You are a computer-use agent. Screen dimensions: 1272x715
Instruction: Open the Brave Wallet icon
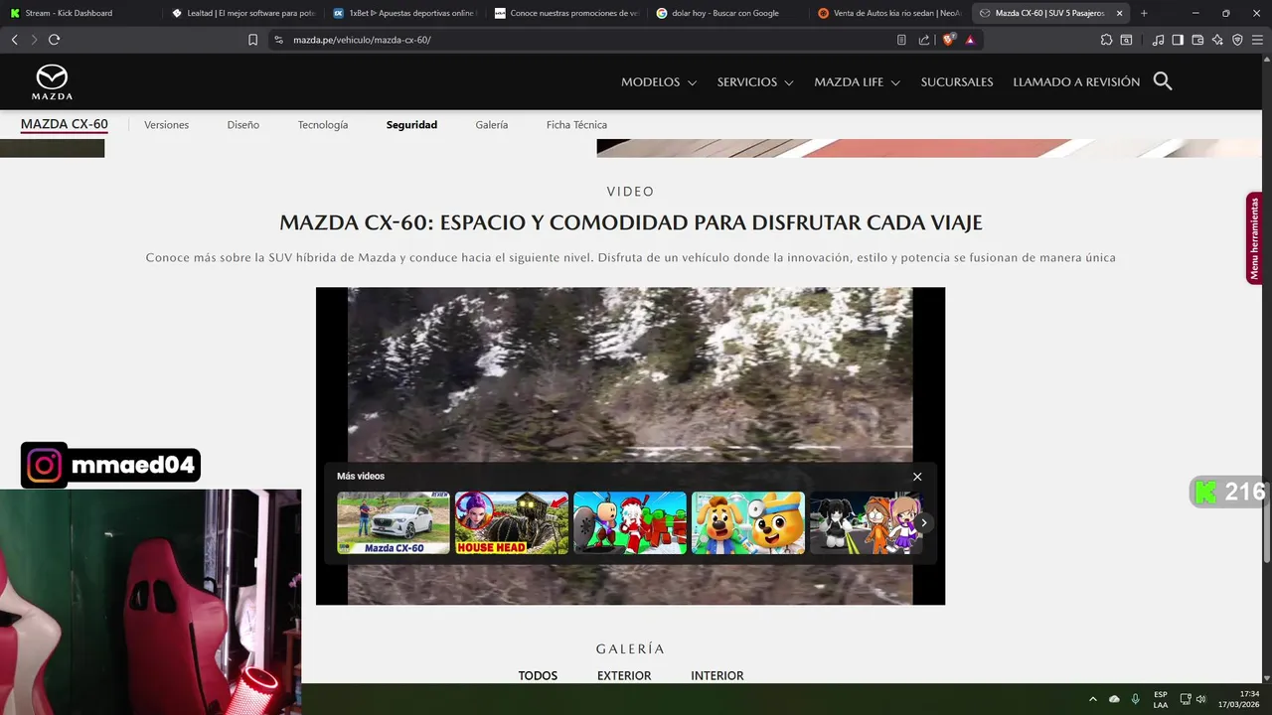[1197, 40]
